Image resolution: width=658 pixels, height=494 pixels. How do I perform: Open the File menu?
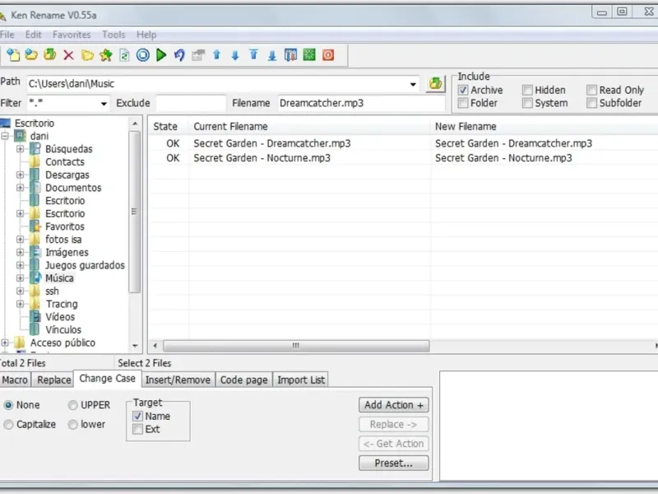coord(7,35)
